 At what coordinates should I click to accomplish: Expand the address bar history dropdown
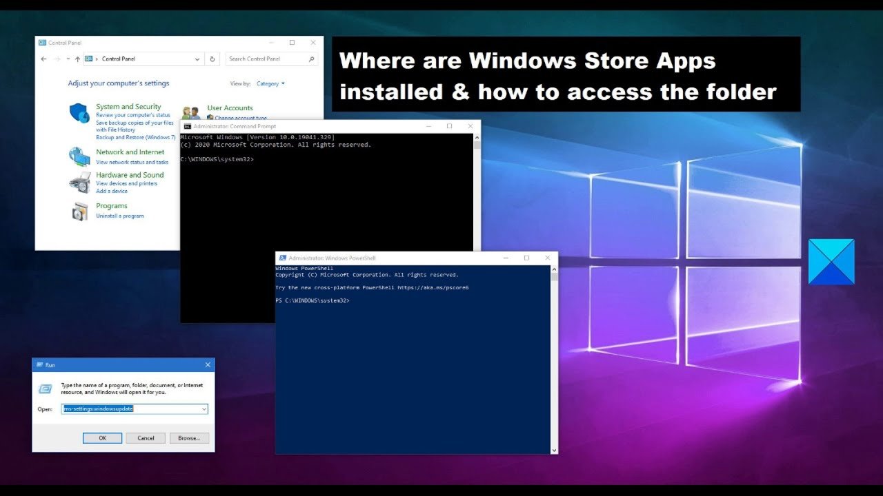point(199,59)
